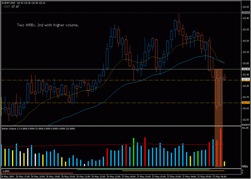Click the 133.45 price axis label
The width and height of the screenshot is (251, 179).
(245, 18)
